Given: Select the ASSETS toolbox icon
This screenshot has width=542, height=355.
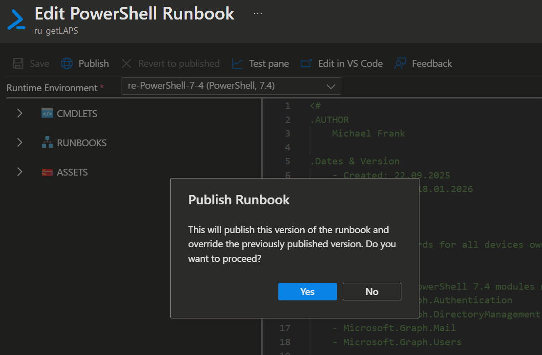Looking at the screenshot, I should point(47,172).
